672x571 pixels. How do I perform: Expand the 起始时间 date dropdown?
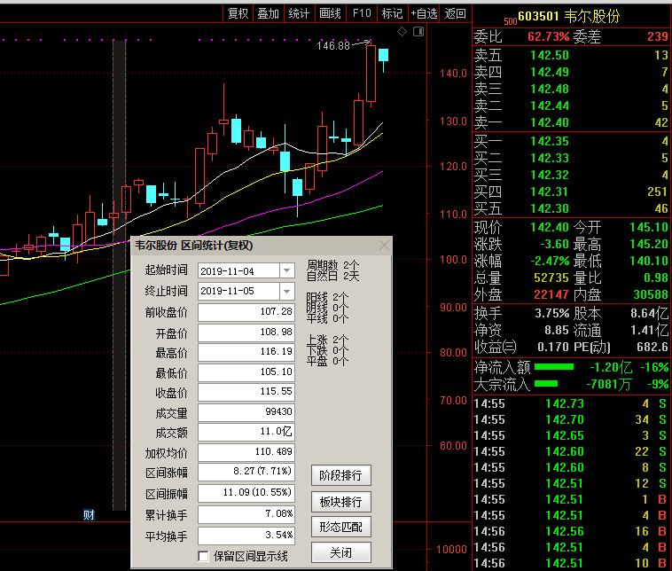tap(286, 270)
